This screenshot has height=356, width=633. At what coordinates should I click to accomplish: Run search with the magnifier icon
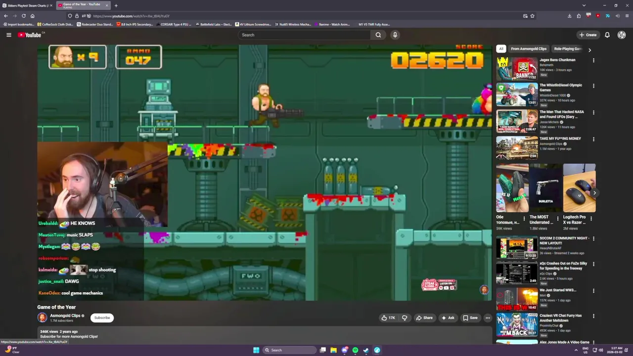378,35
